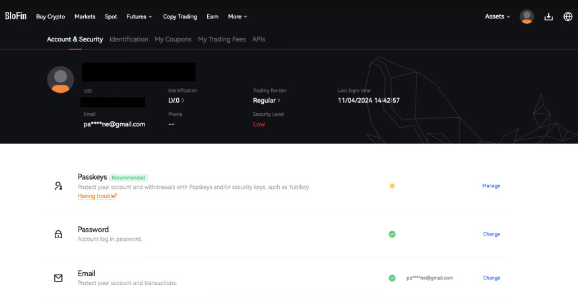Click the Having trouble? link
Viewport: 578px width, 300px height.
point(97,196)
